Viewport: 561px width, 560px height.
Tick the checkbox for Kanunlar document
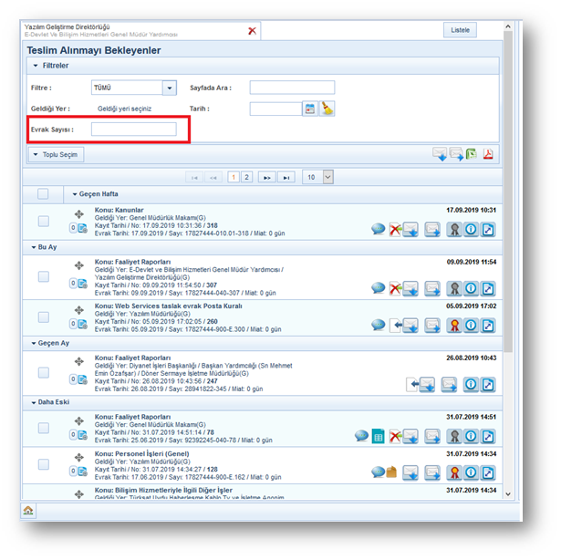point(44,222)
